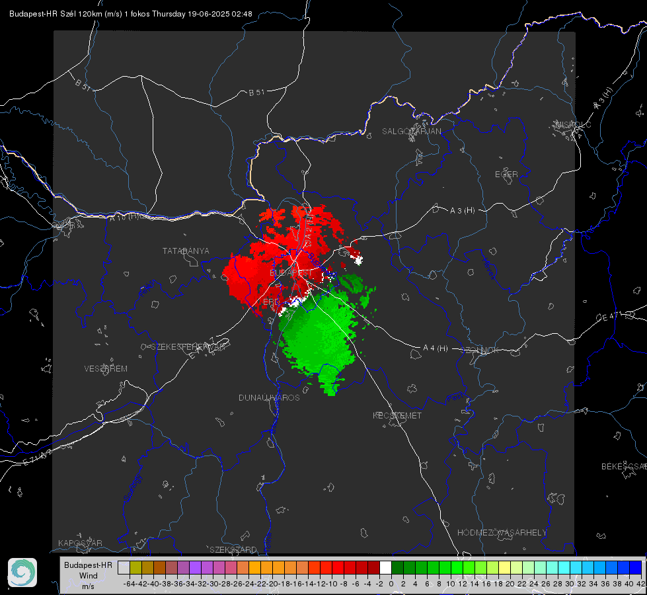Click the KAPOSVÁR city label
The image size is (647, 595).
tap(80, 543)
